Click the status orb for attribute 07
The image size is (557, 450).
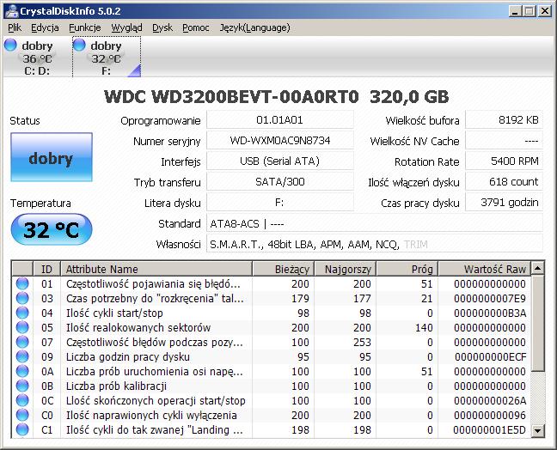tap(22, 342)
